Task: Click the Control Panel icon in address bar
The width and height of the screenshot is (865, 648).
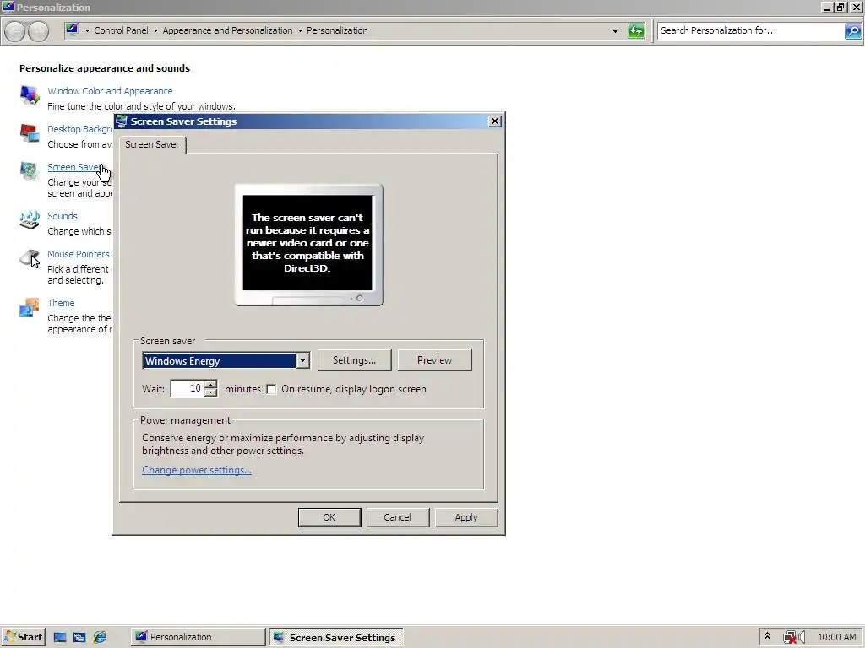Action: click(x=73, y=30)
